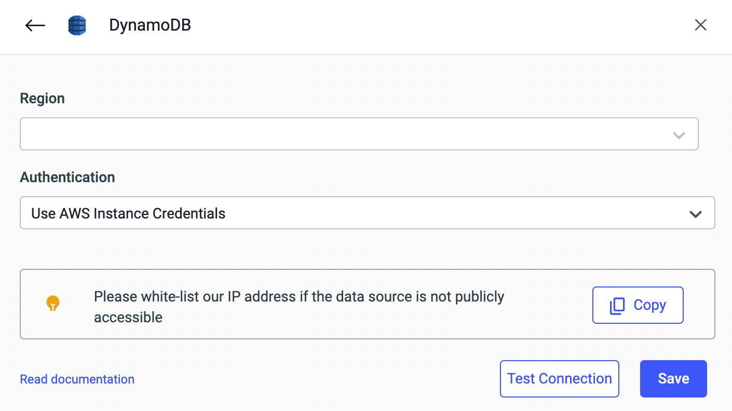Screen dimensions: 732x411
Task: Click the white-list IP address notice text
Action: [x=299, y=297]
